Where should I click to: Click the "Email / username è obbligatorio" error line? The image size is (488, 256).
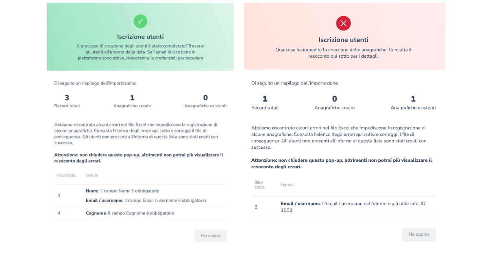[146, 200]
